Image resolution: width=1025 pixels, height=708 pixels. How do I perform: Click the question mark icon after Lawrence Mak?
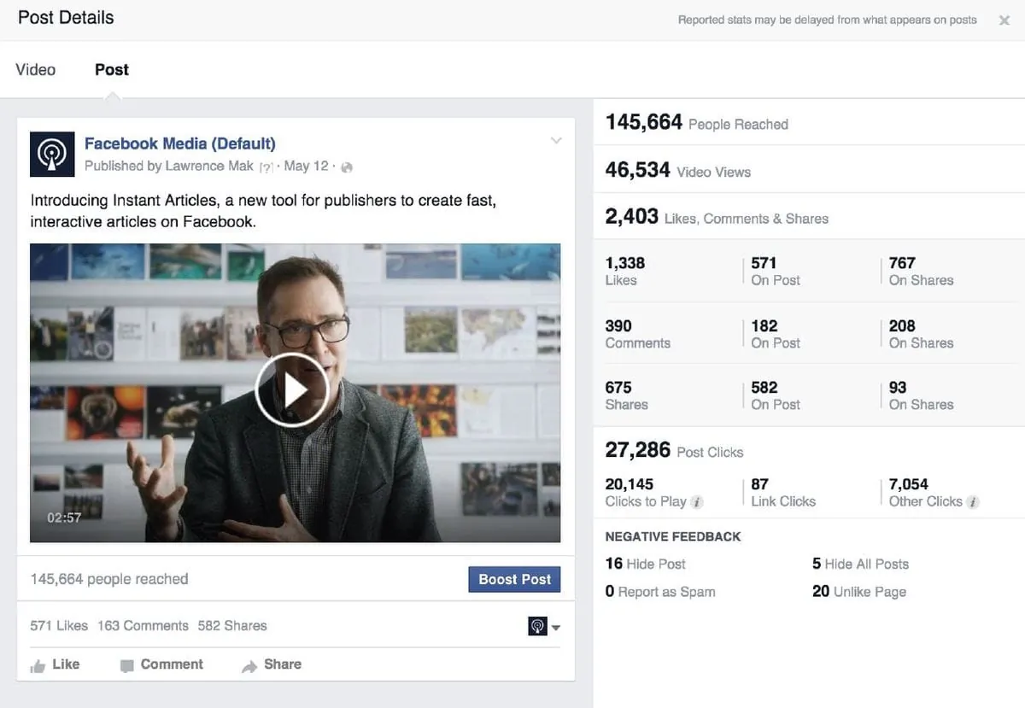tap(265, 167)
